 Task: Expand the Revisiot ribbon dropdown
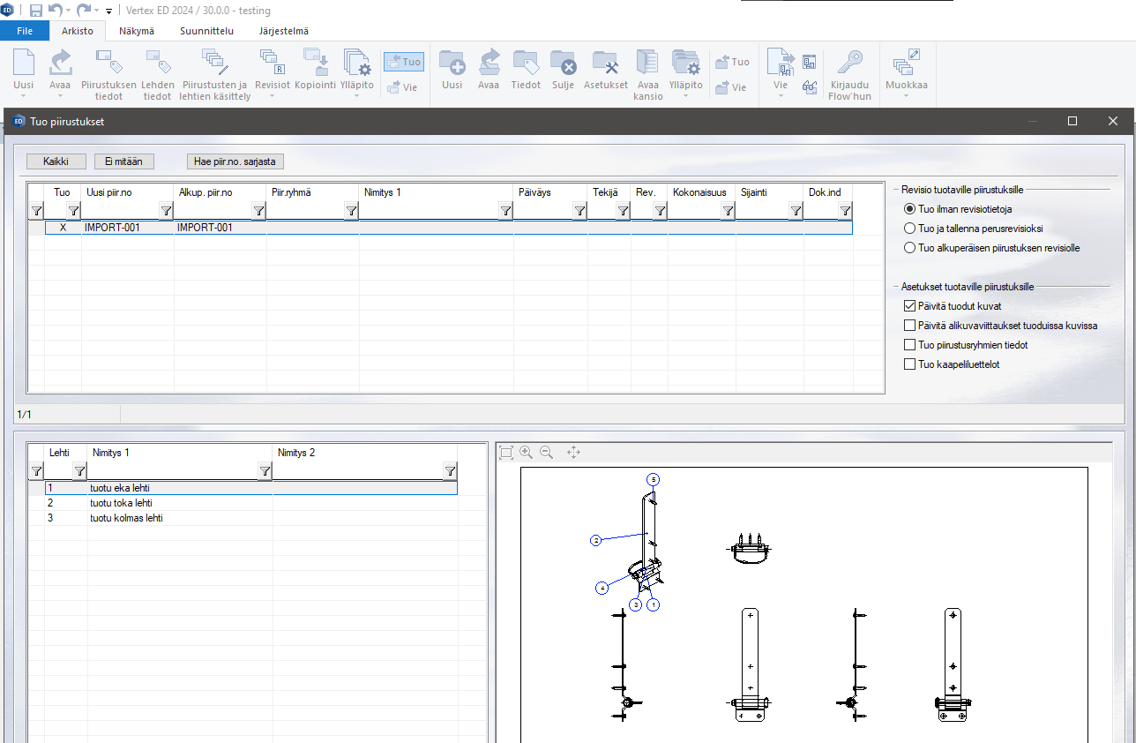(x=272, y=96)
